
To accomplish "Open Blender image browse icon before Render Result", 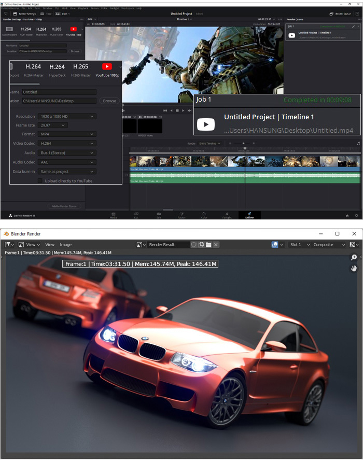I will coord(141,245).
